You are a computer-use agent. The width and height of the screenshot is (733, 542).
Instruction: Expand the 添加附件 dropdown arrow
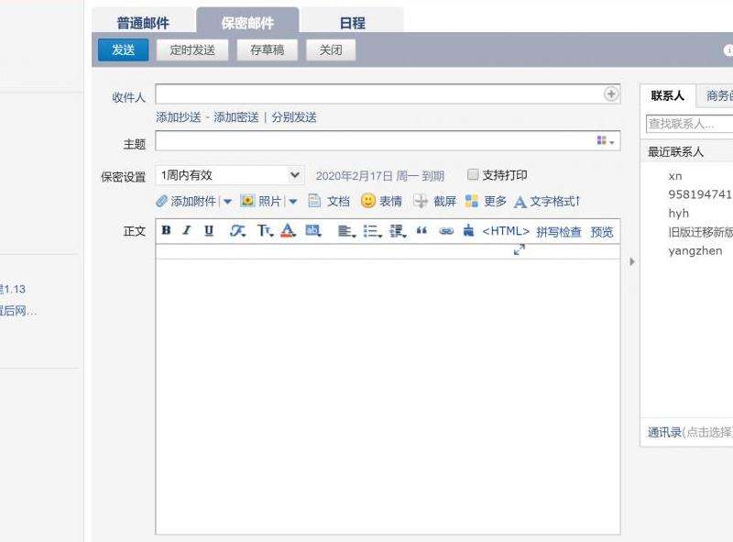227,202
